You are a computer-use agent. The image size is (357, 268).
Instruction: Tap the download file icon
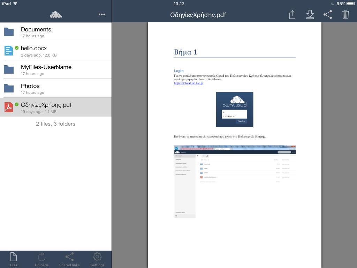tap(310, 15)
